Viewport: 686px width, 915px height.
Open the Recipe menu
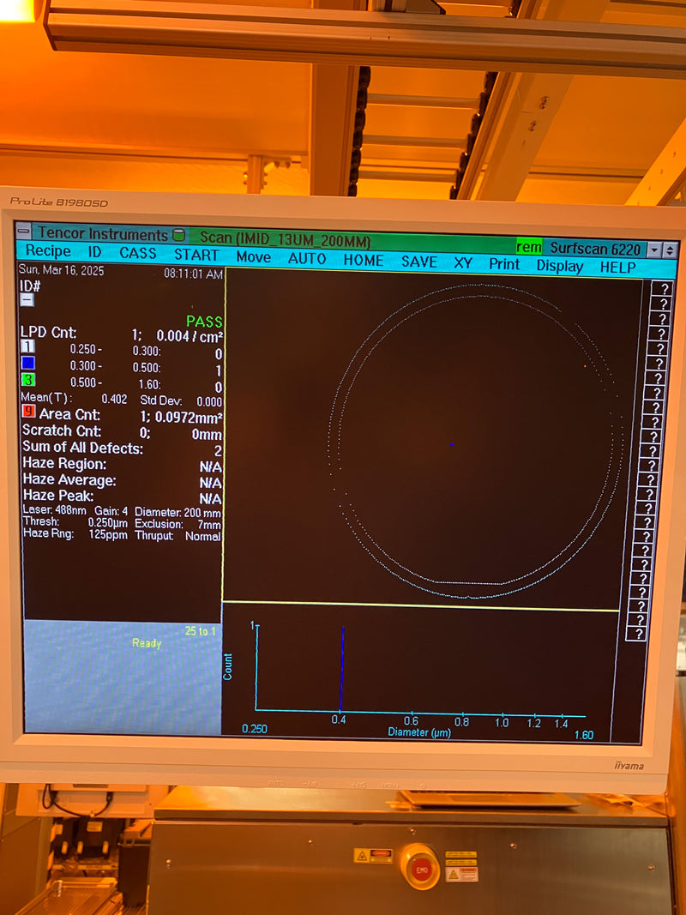pos(49,251)
